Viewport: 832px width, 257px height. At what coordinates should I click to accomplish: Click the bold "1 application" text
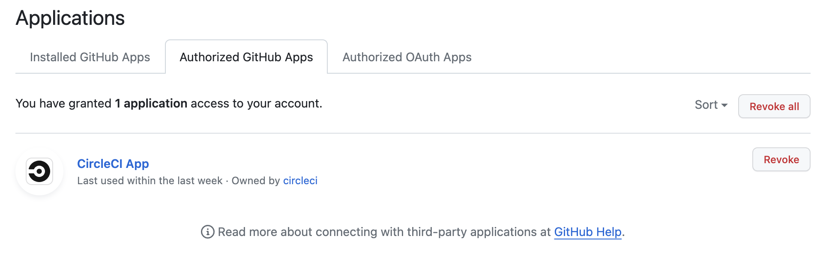151,104
